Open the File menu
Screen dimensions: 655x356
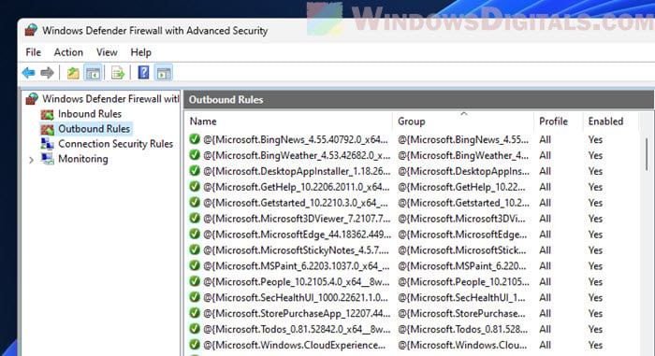click(x=34, y=52)
